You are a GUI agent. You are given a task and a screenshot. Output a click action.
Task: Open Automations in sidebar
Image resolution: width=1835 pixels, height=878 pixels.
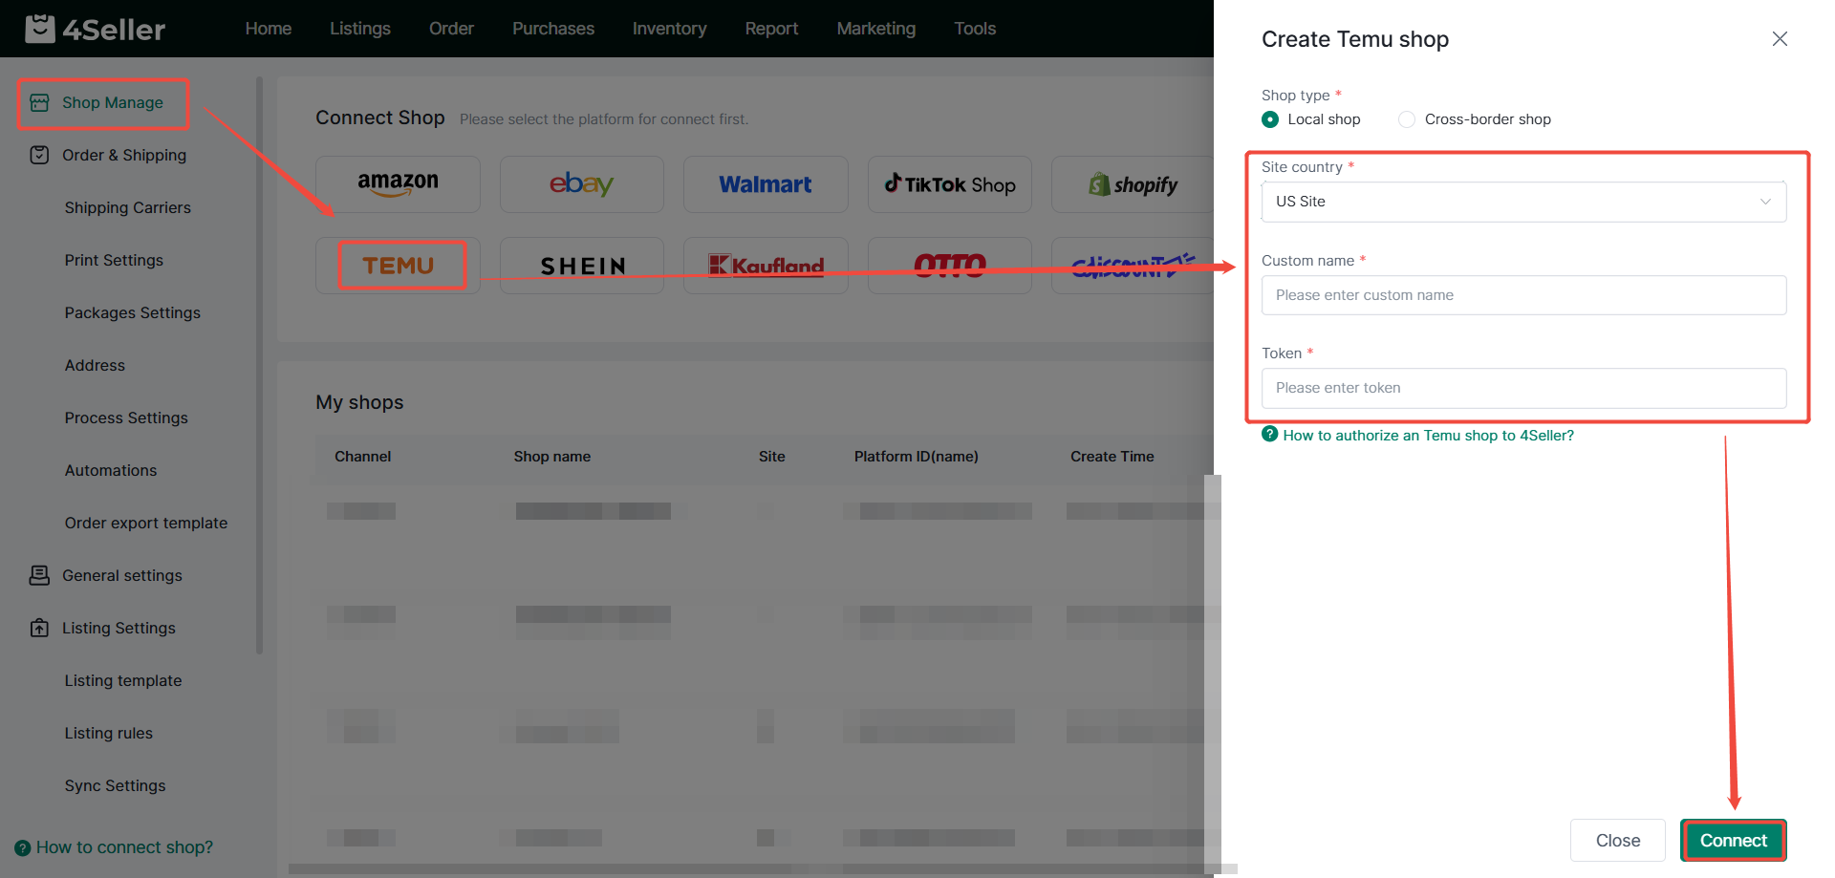pyautogui.click(x=111, y=470)
